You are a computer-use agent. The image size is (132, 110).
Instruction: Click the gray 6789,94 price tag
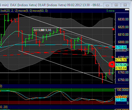tap(121, 50)
